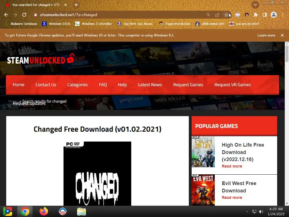This screenshot has width=289, height=217.
Task: Open the Request Games menu item
Action: coord(188,85)
